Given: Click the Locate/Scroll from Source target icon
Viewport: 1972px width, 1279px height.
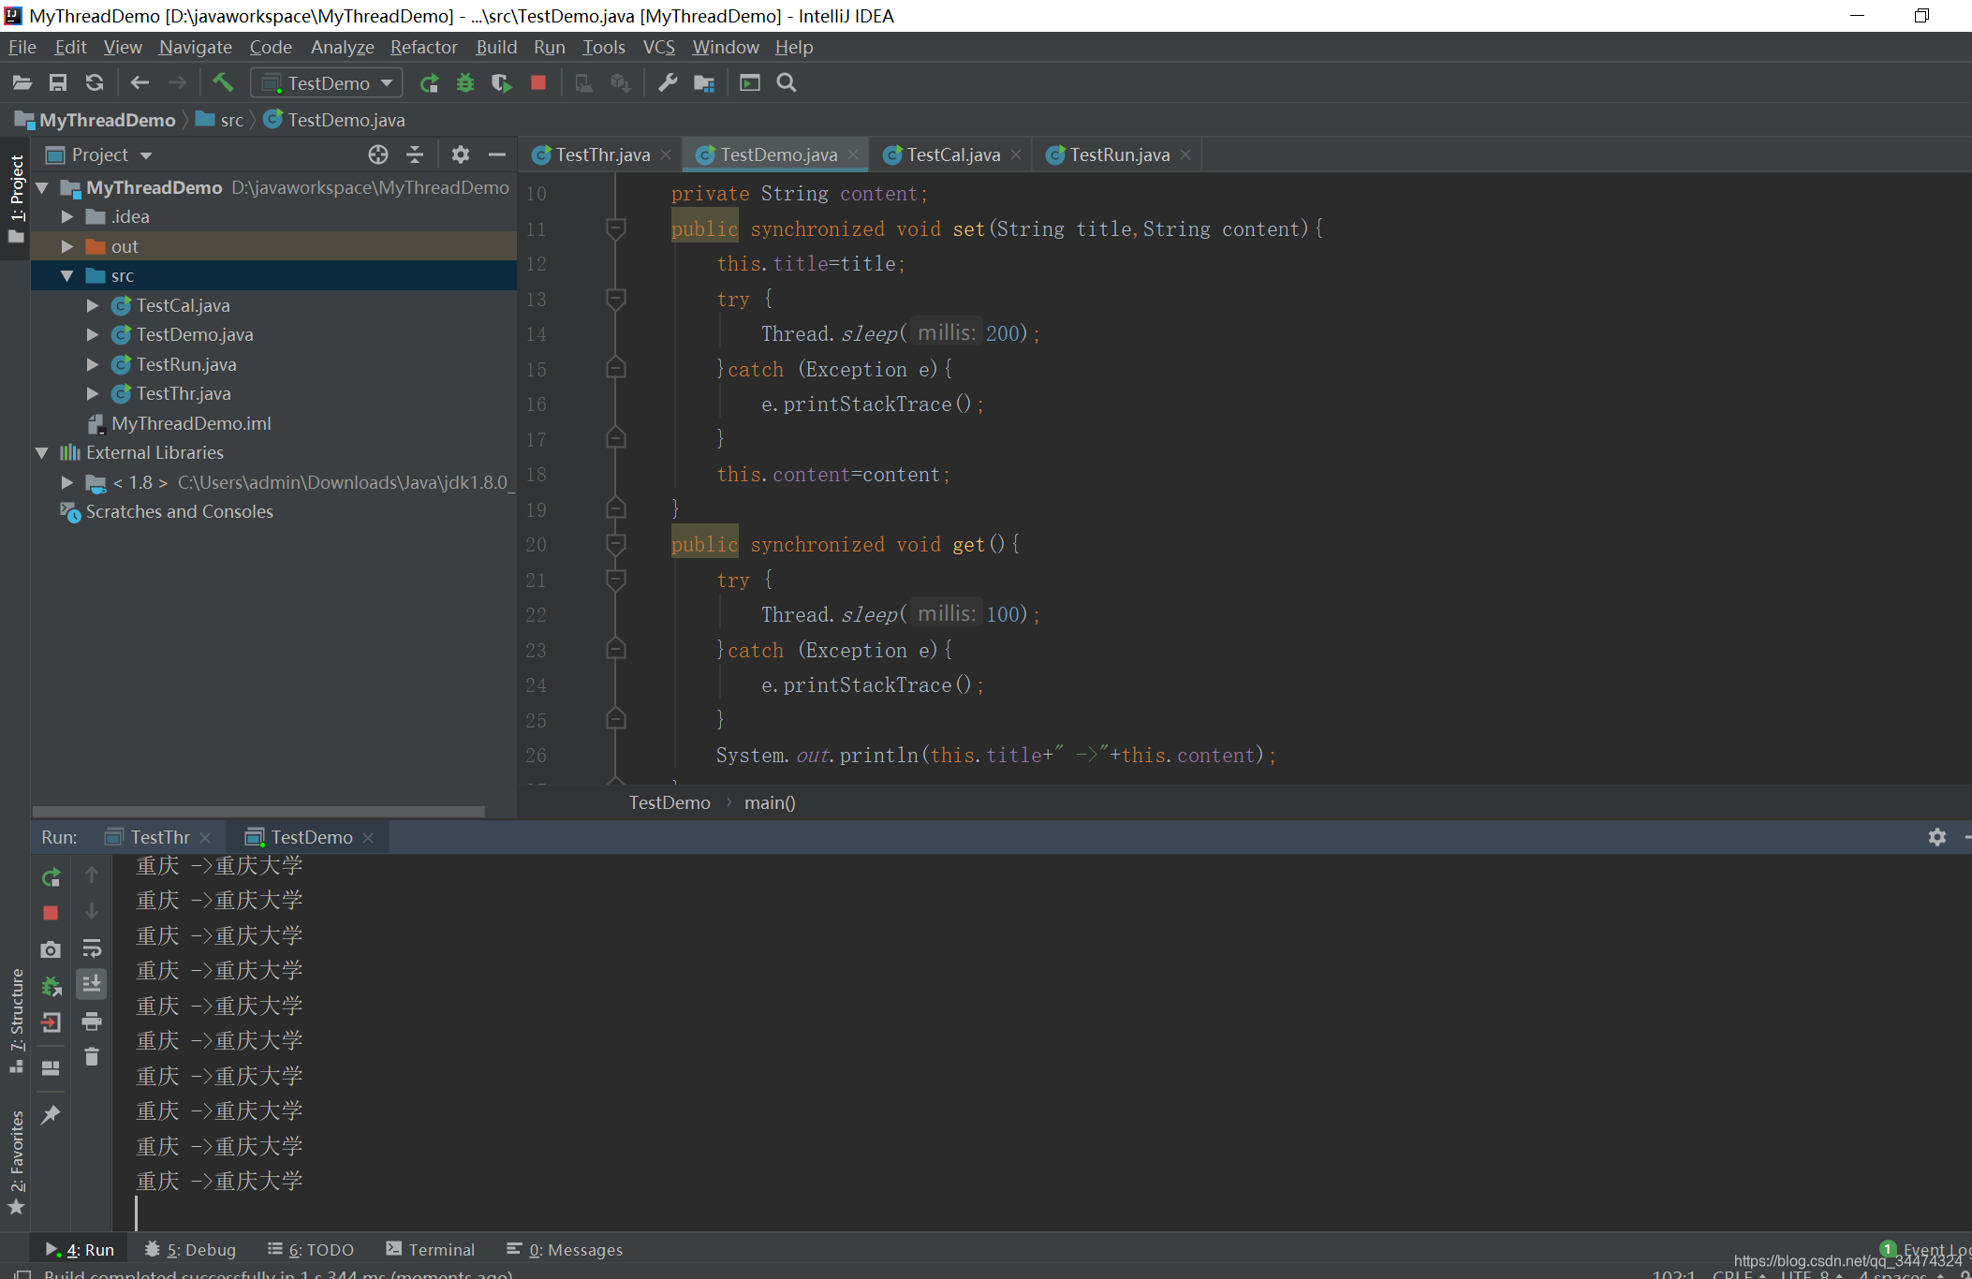Looking at the screenshot, I should (378, 154).
